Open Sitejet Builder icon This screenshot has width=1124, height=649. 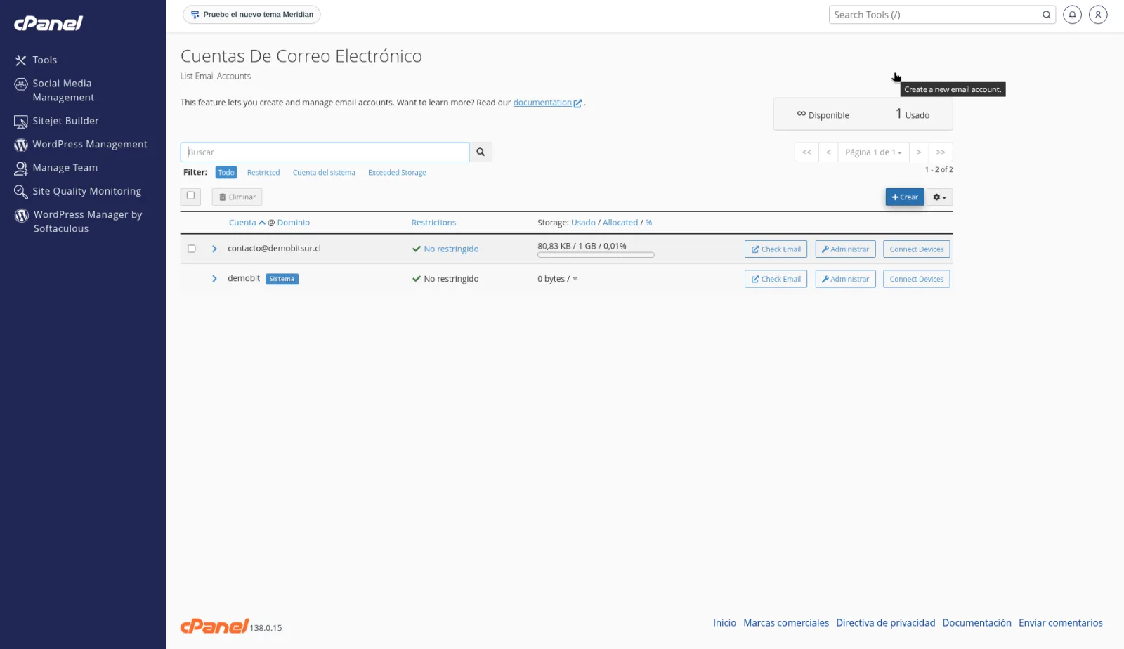[x=21, y=122]
